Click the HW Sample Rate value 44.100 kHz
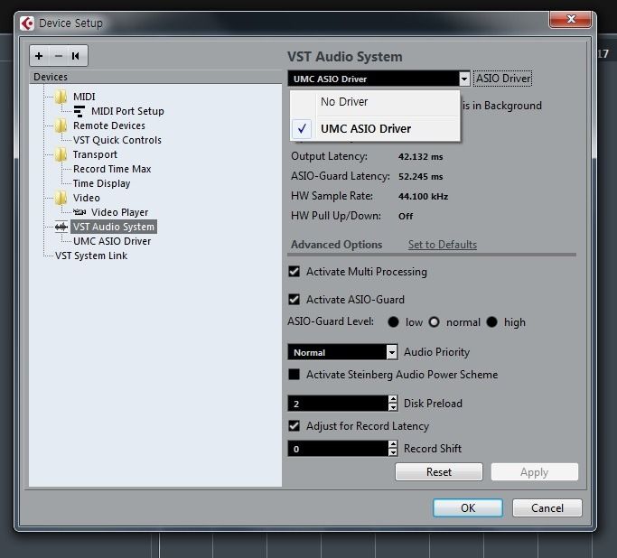The image size is (617, 558). click(x=423, y=196)
